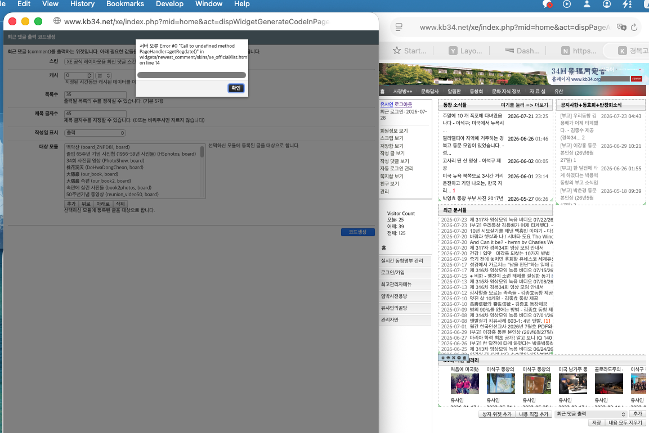This screenshot has height=433, width=649.
Task: Confirm the server error dialog with 확인
Action: pos(236,88)
